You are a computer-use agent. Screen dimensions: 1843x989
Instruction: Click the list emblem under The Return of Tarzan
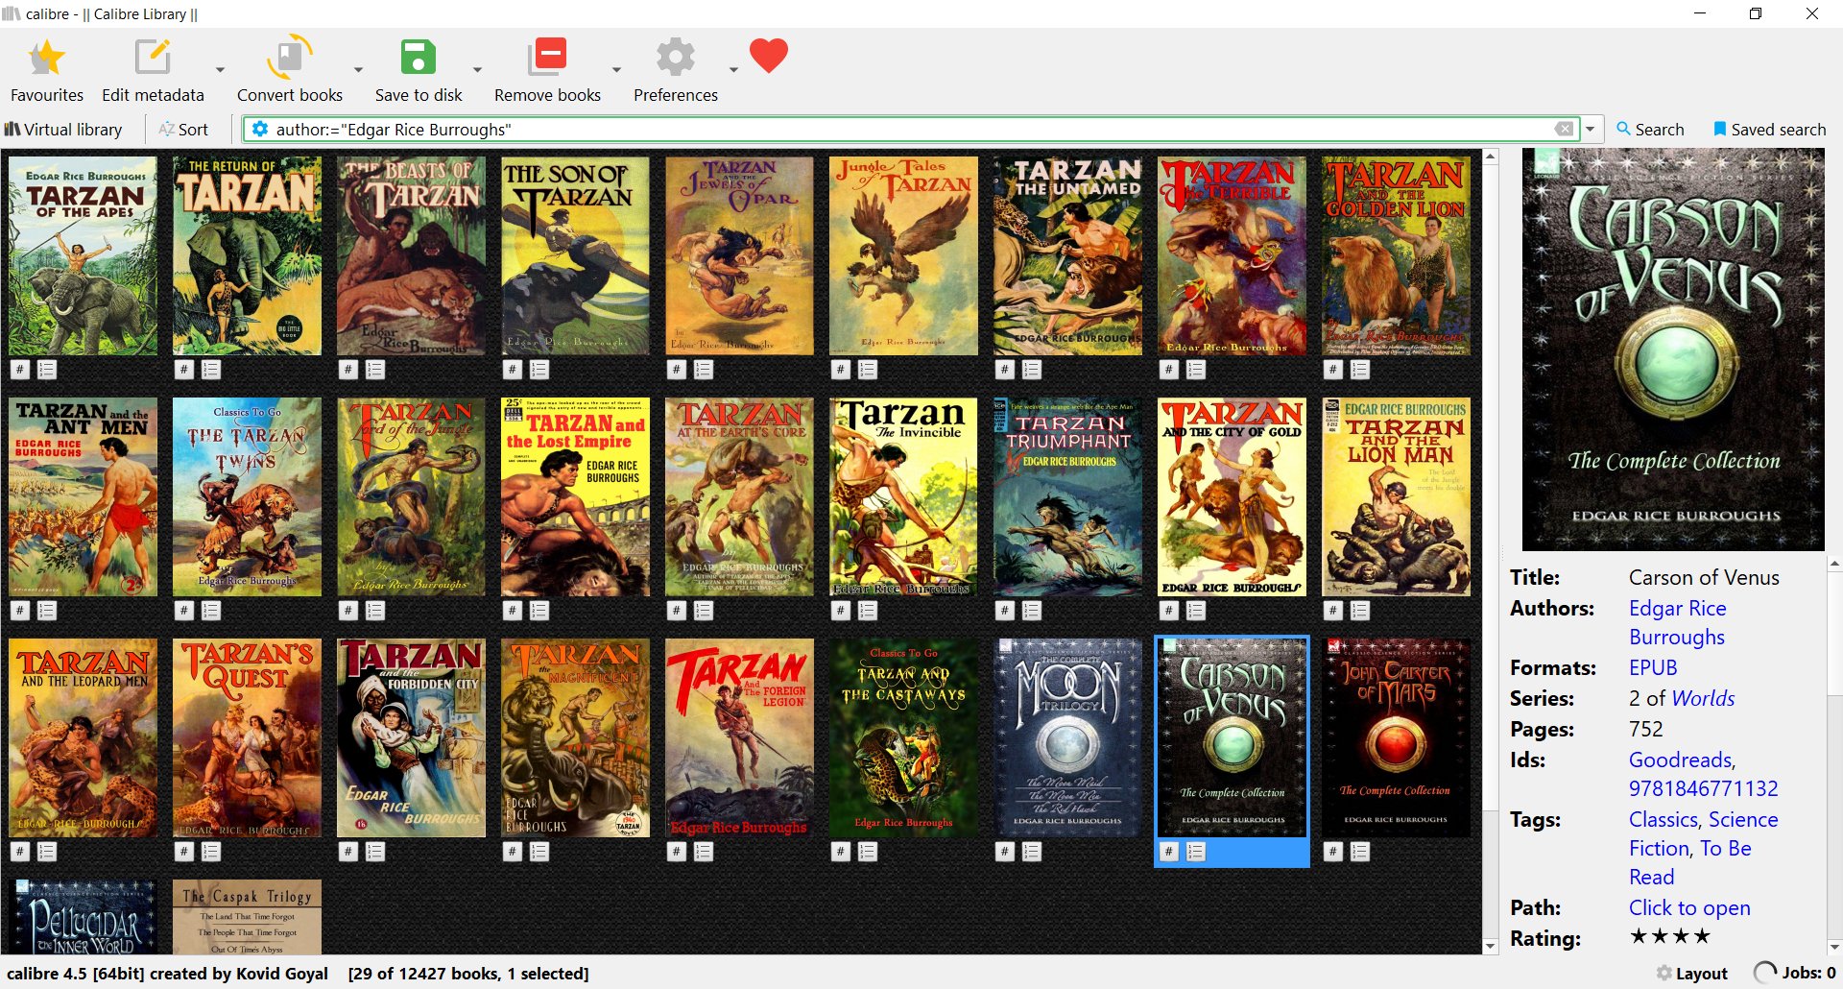tap(211, 370)
